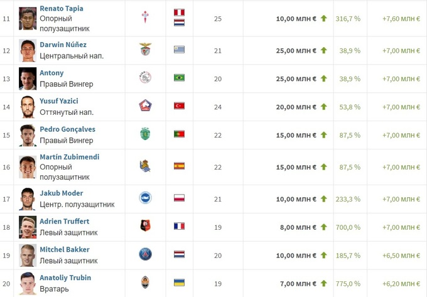427x297 pixels.
Task: Click the Sporting CP club crest
Action: [x=145, y=134]
